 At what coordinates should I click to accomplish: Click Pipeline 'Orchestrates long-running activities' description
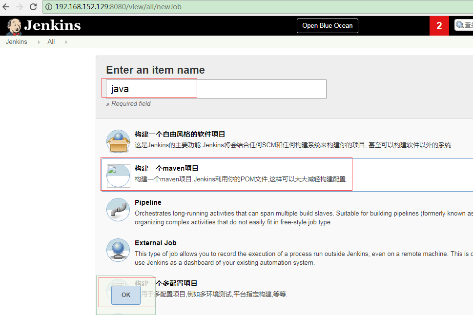coord(304,217)
